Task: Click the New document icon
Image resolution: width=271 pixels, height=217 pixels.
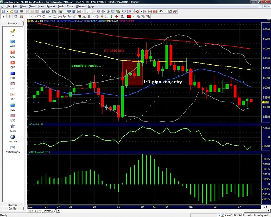Action: (3, 11)
